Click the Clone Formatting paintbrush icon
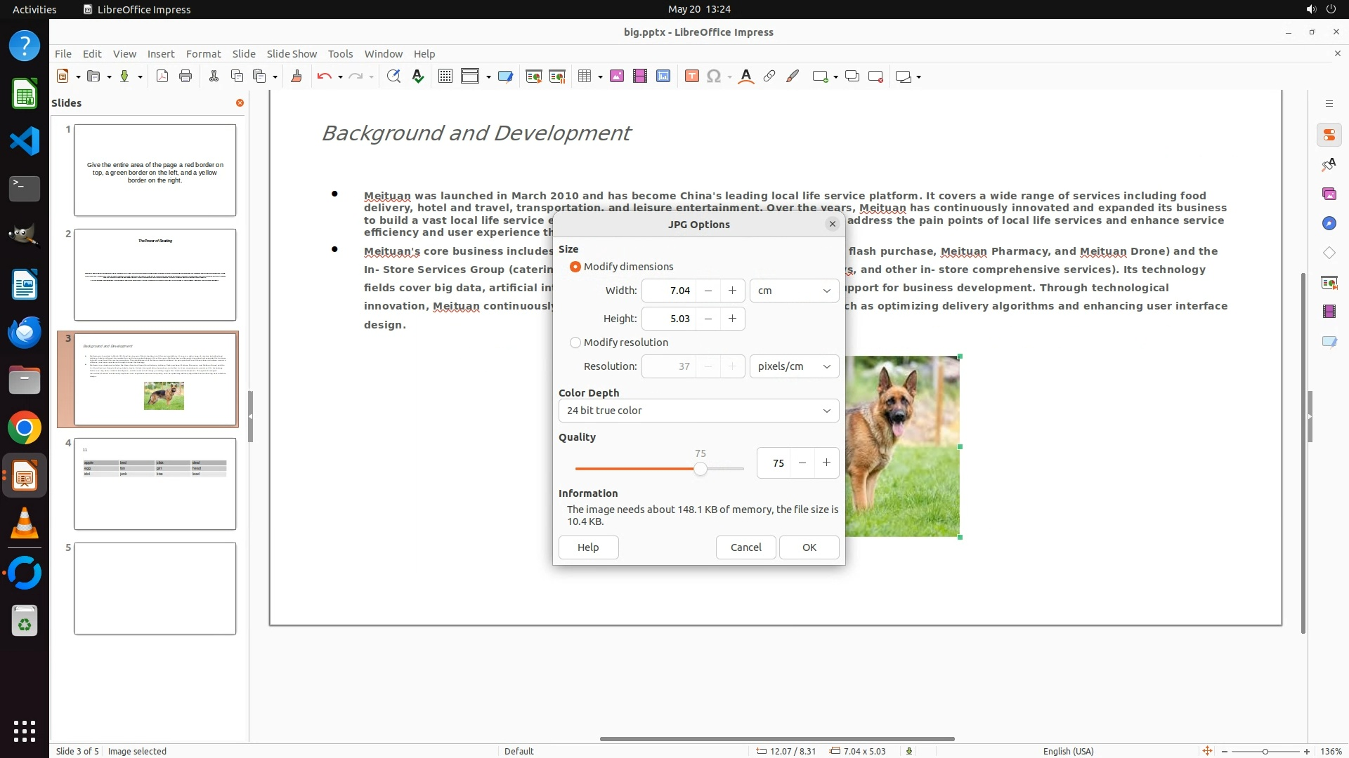This screenshot has height=758, width=1349. (296, 77)
